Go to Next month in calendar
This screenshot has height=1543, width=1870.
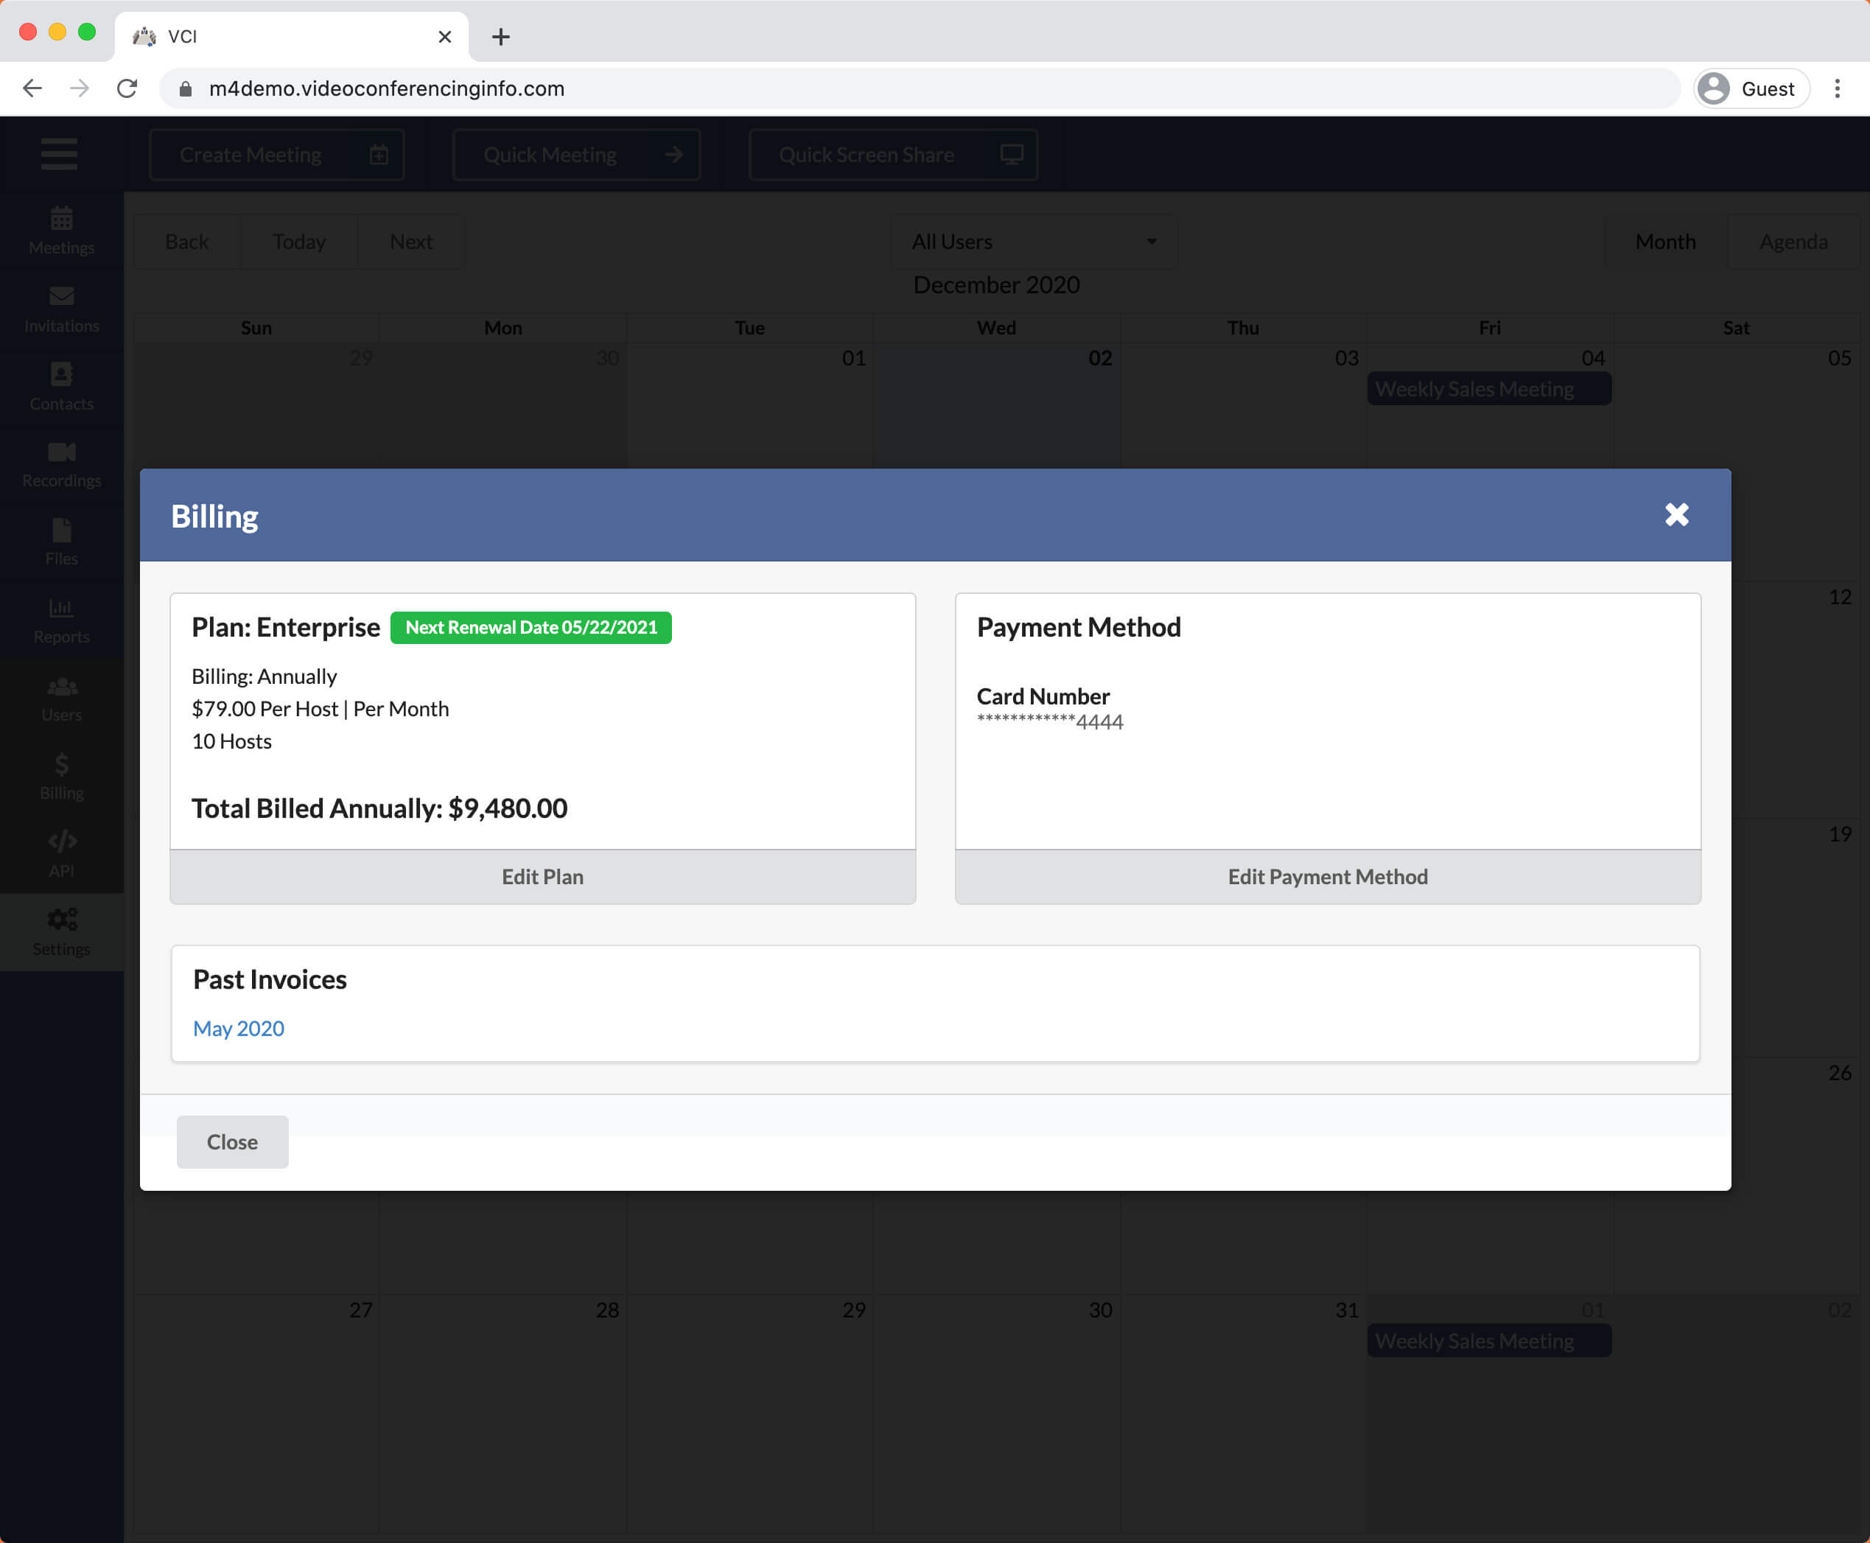(x=410, y=242)
